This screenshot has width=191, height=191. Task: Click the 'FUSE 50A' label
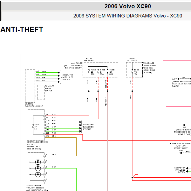click(x=93, y=72)
